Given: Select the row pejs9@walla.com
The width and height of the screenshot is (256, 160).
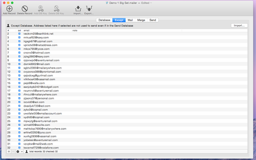Looking at the screenshot, I should [127, 83].
